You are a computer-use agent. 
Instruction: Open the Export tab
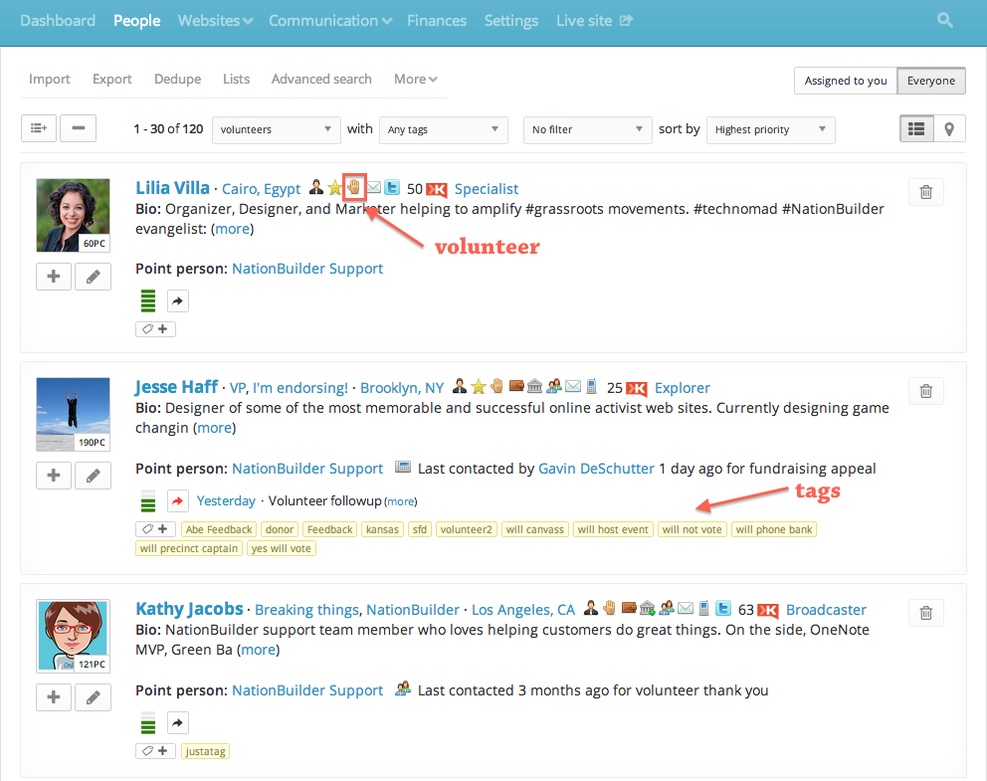click(112, 80)
